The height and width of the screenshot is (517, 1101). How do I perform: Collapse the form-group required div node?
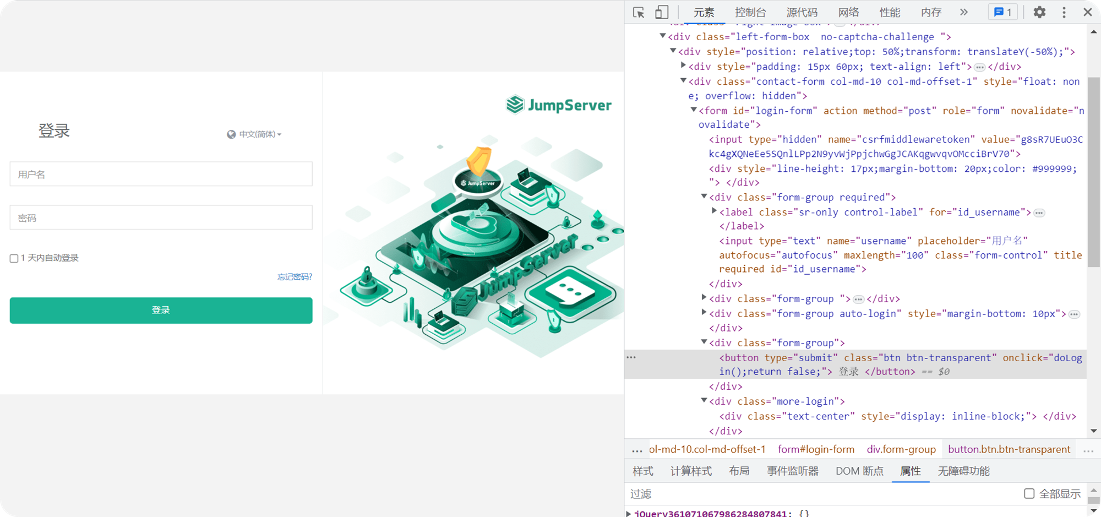click(704, 196)
